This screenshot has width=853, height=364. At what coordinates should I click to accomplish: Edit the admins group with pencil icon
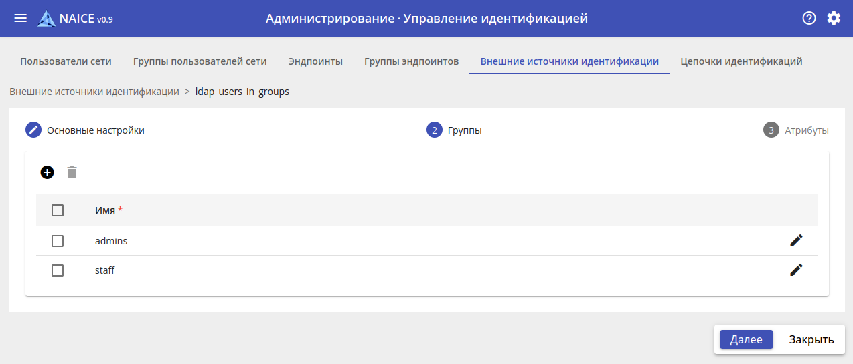click(796, 240)
